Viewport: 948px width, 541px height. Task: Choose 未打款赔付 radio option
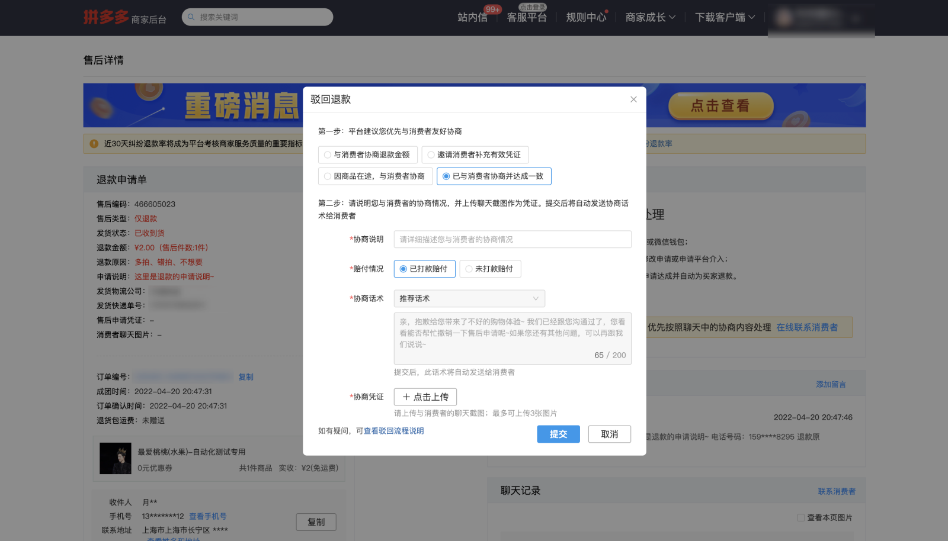(x=490, y=269)
